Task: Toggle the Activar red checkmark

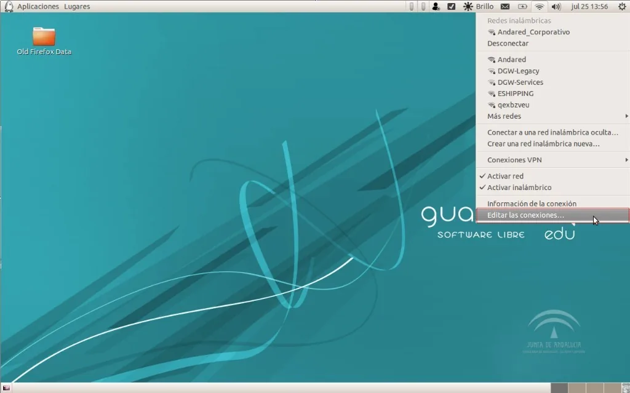Action: coord(482,176)
